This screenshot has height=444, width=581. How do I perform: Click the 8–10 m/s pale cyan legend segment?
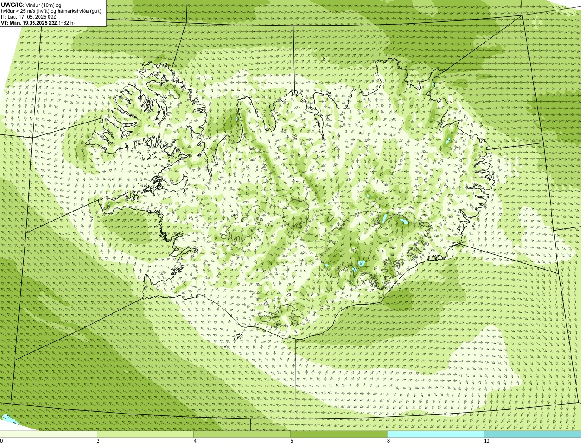pos(435,434)
